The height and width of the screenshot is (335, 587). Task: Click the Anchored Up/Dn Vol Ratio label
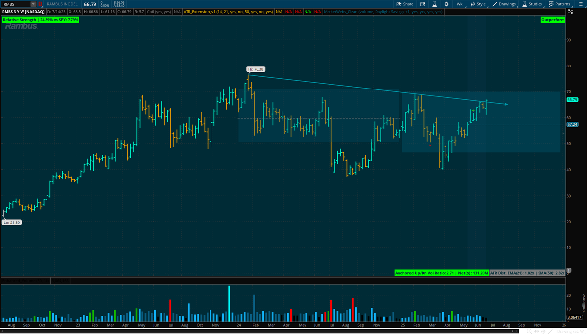(442, 273)
